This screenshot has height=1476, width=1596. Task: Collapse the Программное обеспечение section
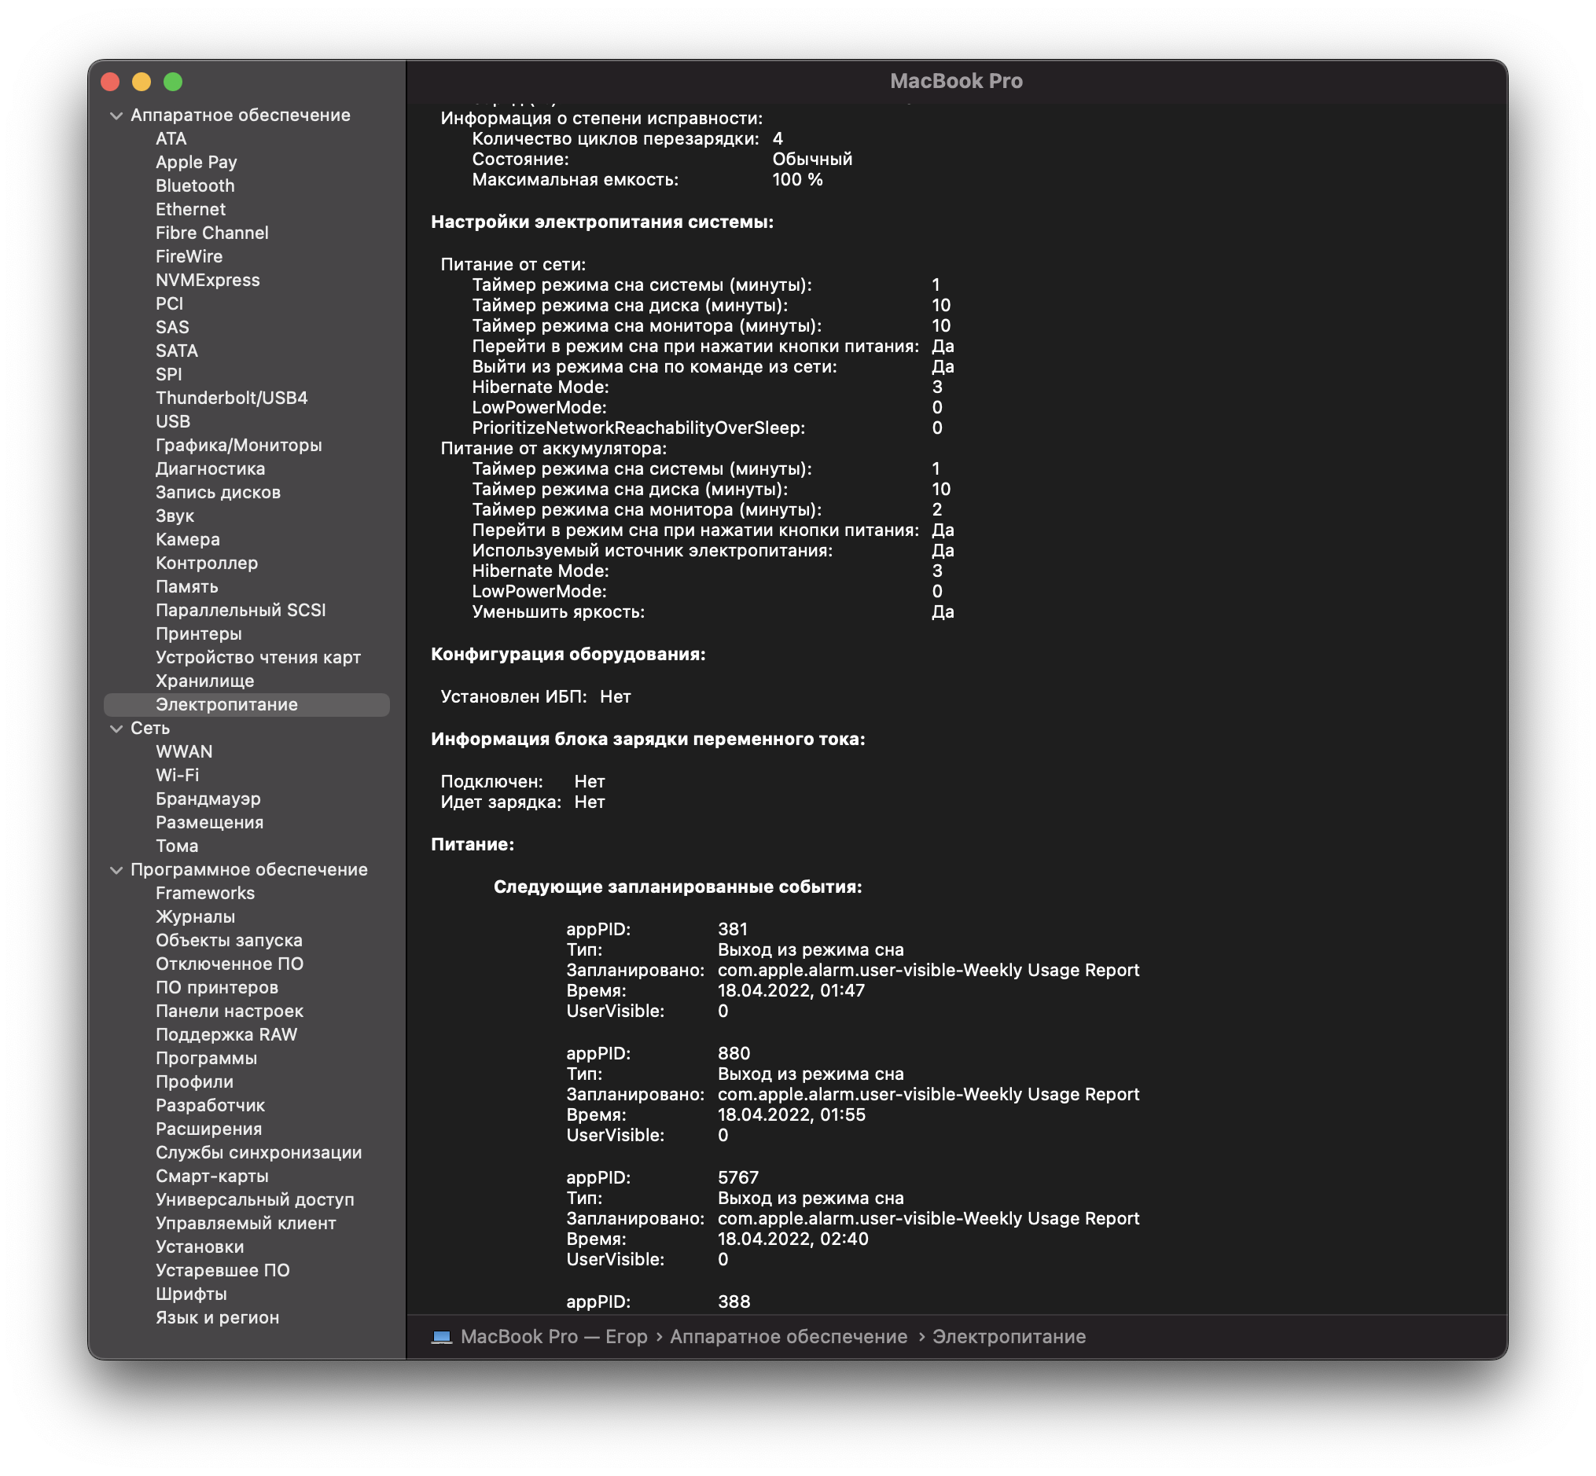(x=116, y=870)
